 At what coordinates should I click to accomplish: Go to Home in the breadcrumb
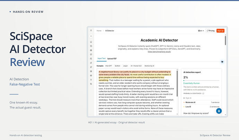(x=99, y=31)
